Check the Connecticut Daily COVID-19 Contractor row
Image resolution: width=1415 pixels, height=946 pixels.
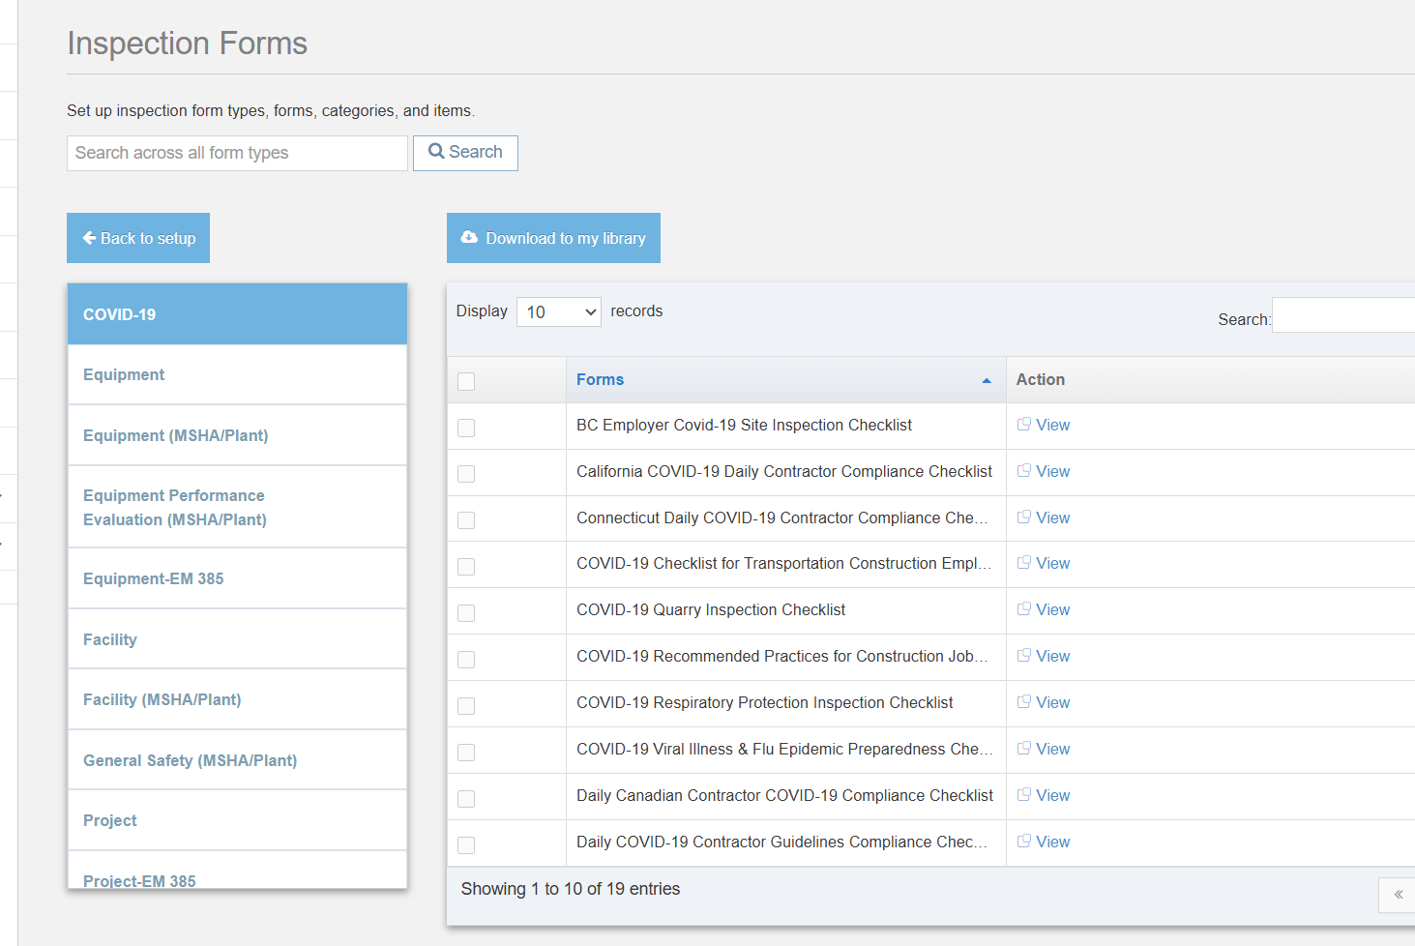[466, 520]
